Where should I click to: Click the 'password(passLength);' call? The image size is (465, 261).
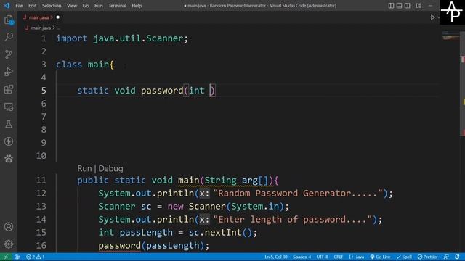click(154, 246)
